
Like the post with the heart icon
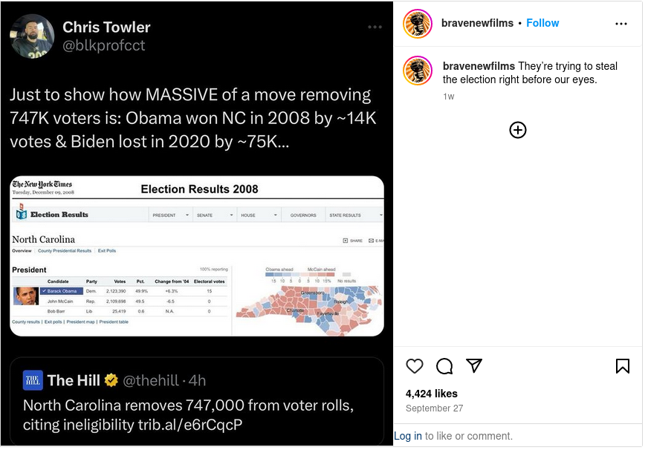[415, 366]
